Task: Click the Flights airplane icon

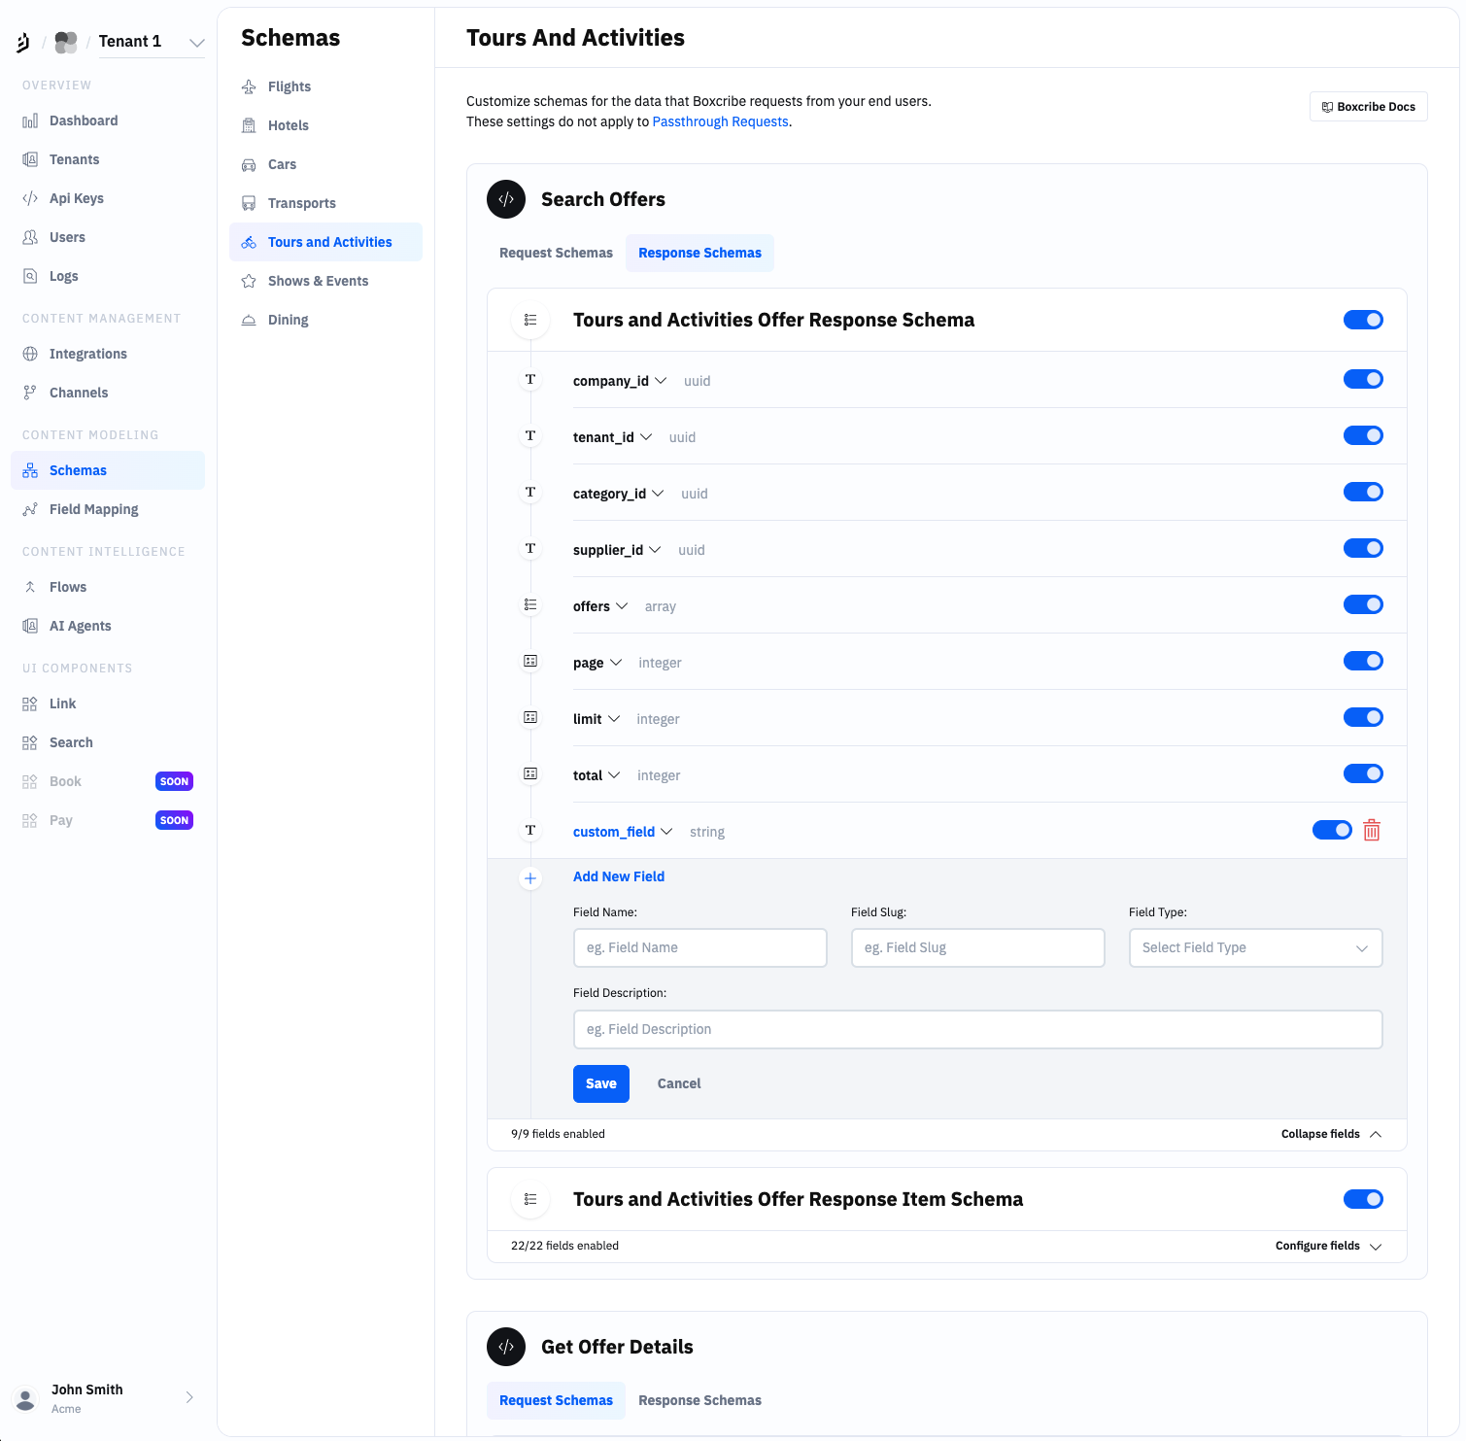Action: click(249, 86)
